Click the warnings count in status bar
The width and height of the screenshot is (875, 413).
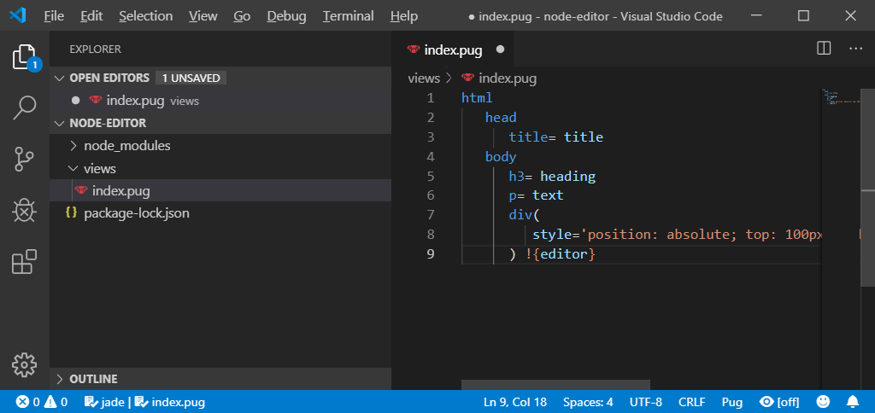click(56, 402)
